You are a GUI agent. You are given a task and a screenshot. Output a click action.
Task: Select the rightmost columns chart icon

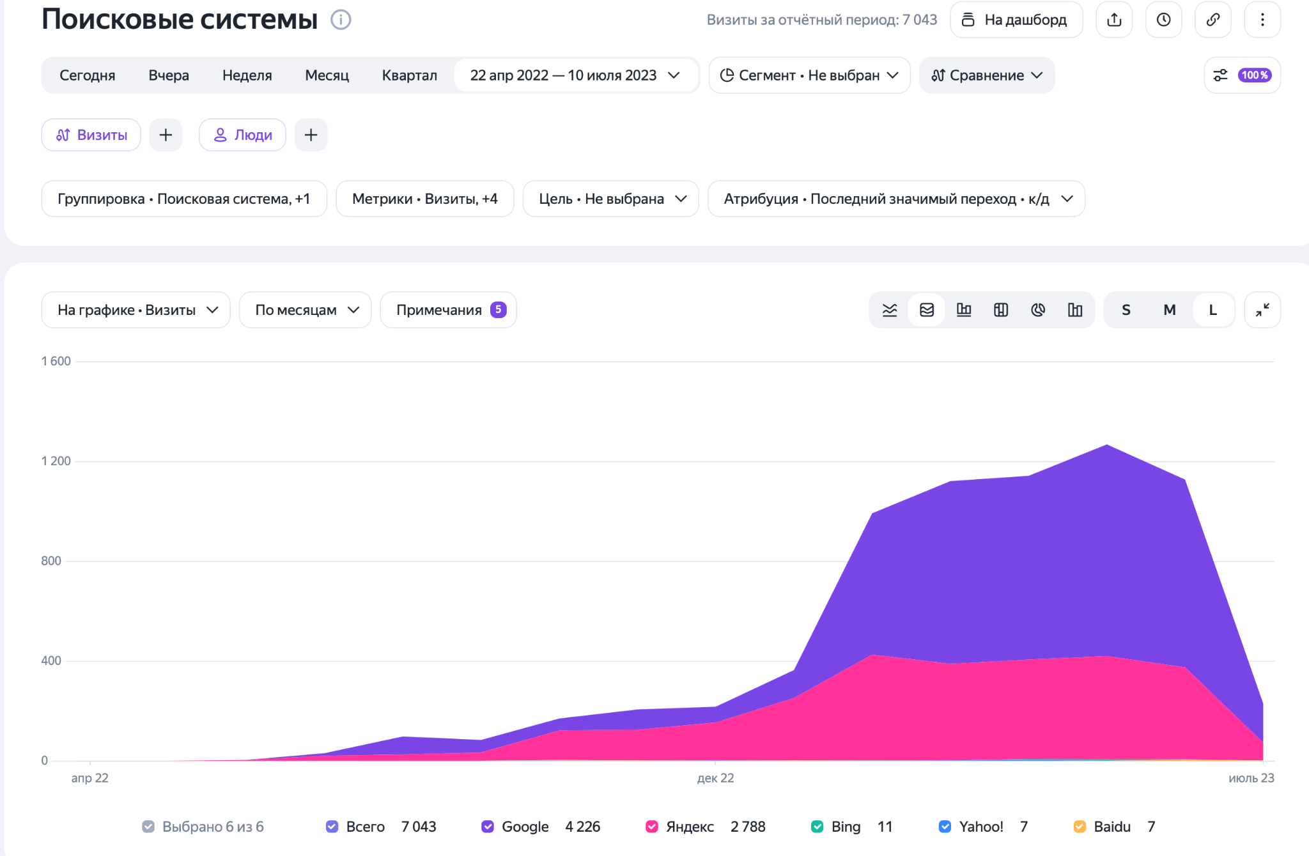pos(1075,310)
